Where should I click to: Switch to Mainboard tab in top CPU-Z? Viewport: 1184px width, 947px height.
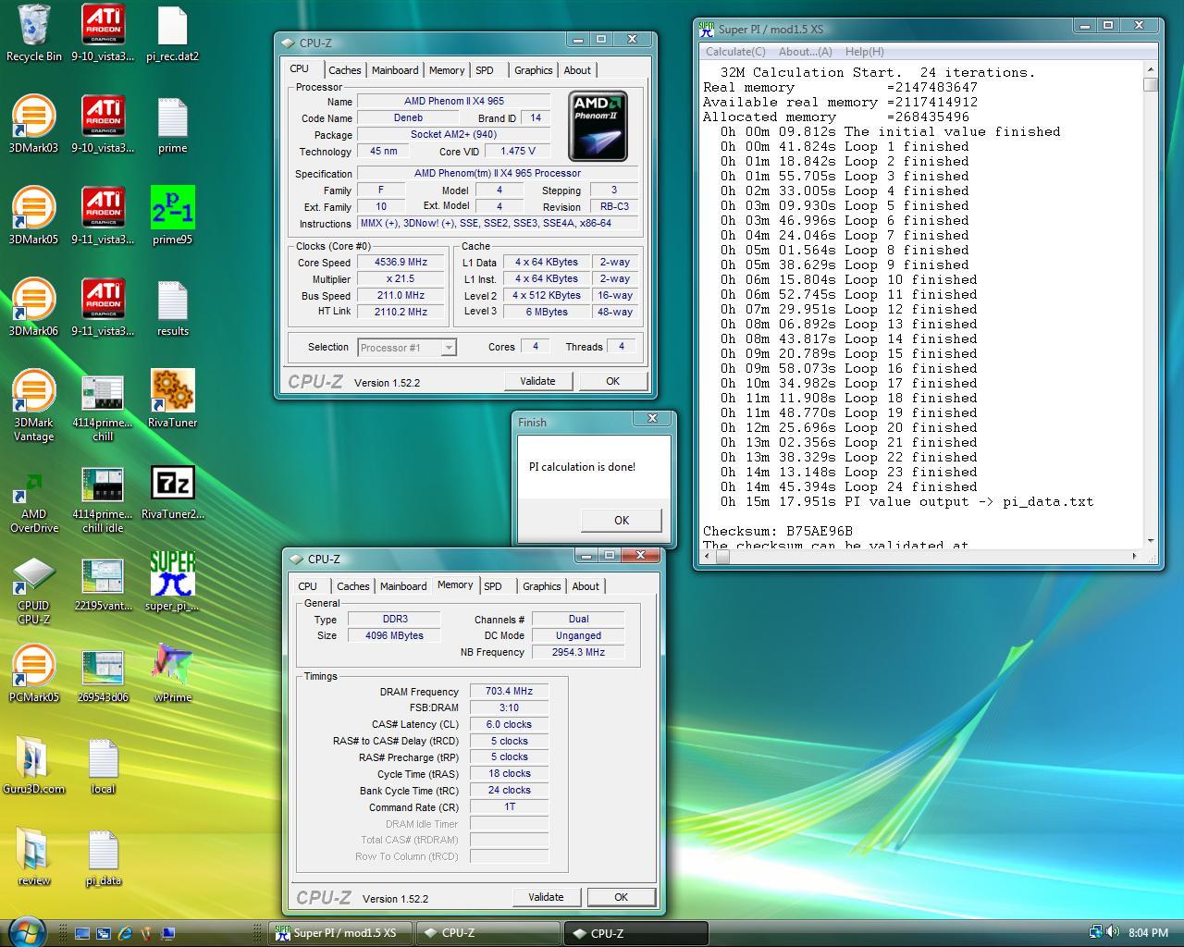coord(395,70)
